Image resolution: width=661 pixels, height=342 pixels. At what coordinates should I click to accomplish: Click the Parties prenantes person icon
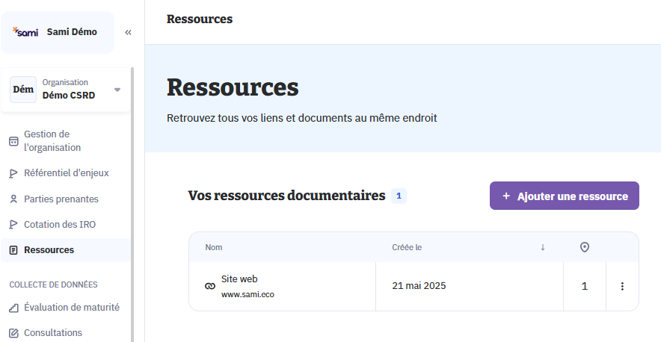tap(13, 199)
